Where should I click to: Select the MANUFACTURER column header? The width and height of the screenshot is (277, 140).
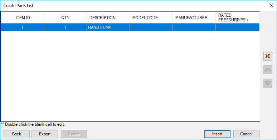tap(194, 17)
